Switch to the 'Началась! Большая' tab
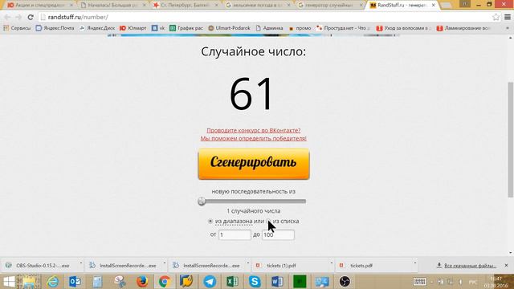This screenshot has height=289, width=514. click(x=113, y=6)
